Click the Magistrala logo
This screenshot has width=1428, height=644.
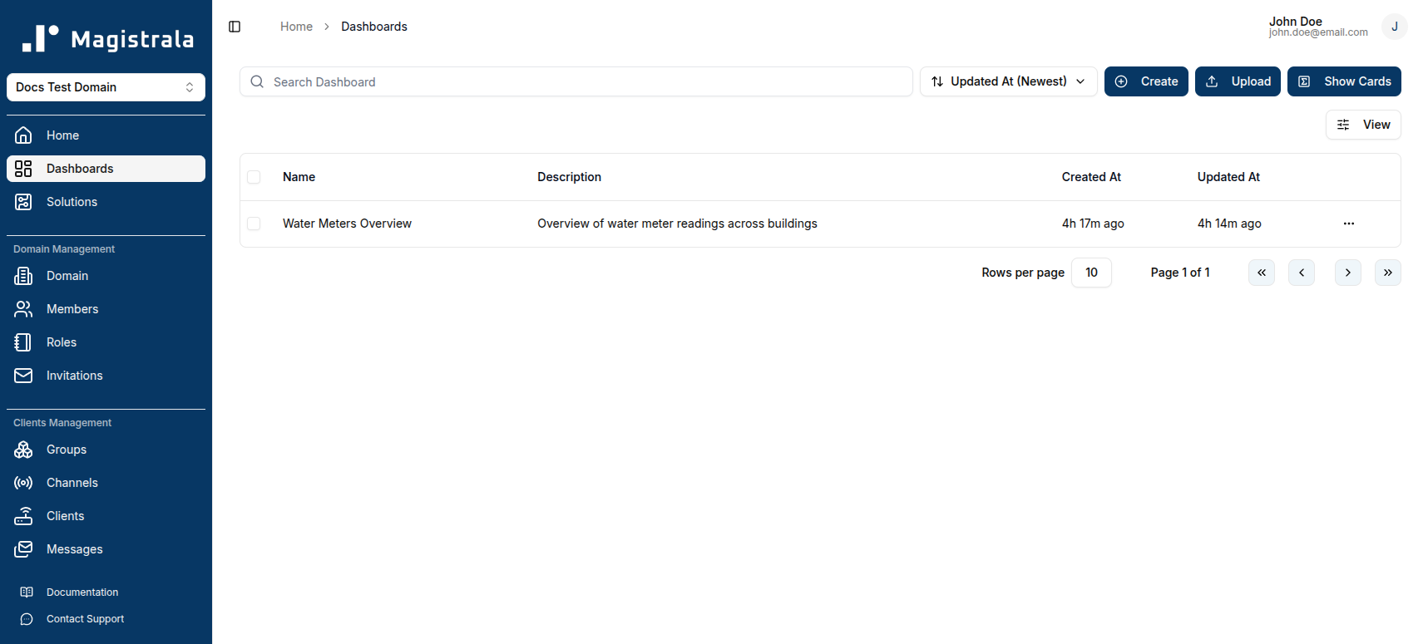coord(107,38)
